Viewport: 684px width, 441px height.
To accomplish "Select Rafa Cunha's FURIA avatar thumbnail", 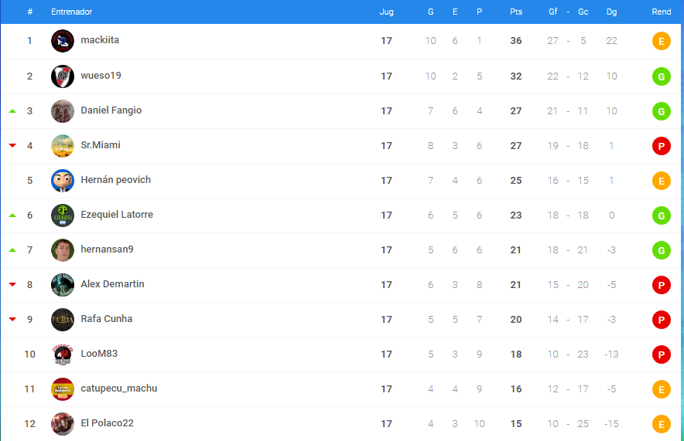I will tap(63, 320).
